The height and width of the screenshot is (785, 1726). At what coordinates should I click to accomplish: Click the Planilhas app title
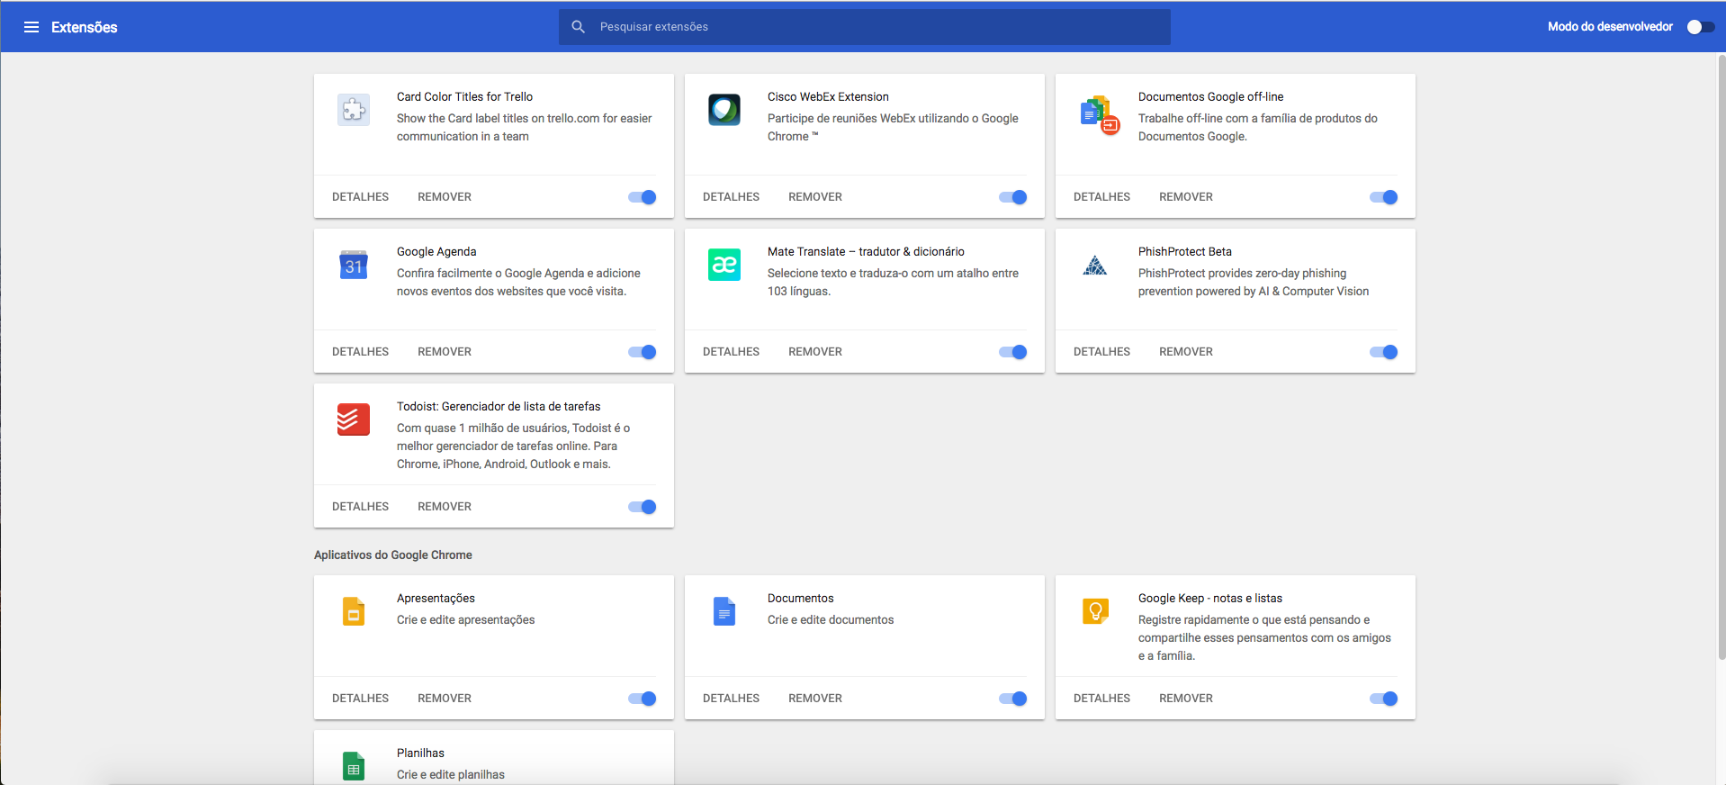click(420, 753)
